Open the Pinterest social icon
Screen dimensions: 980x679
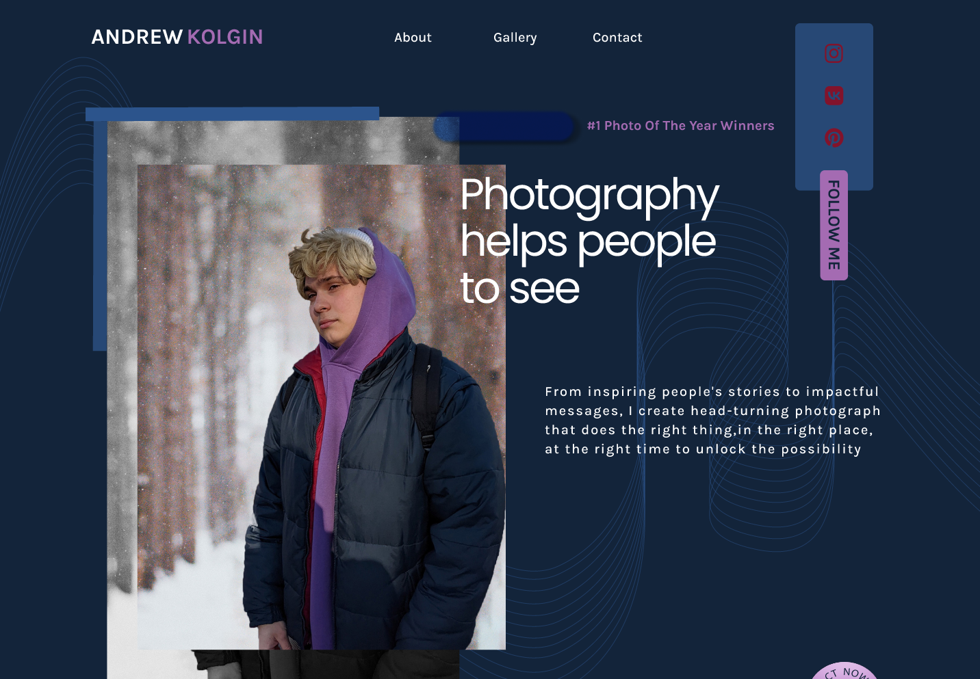pyautogui.click(x=834, y=137)
